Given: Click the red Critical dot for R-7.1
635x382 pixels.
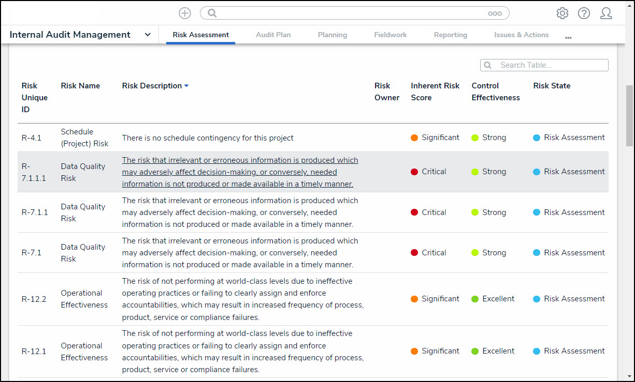Looking at the screenshot, I should pyautogui.click(x=414, y=253).
